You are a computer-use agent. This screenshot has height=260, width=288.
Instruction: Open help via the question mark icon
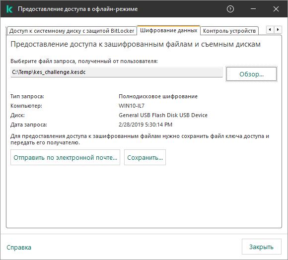pyautogui.click(x=230, y=9)
